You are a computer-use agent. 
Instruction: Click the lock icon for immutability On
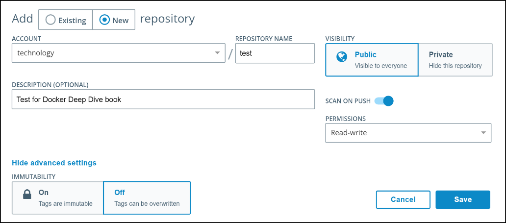tap(27, 195)
